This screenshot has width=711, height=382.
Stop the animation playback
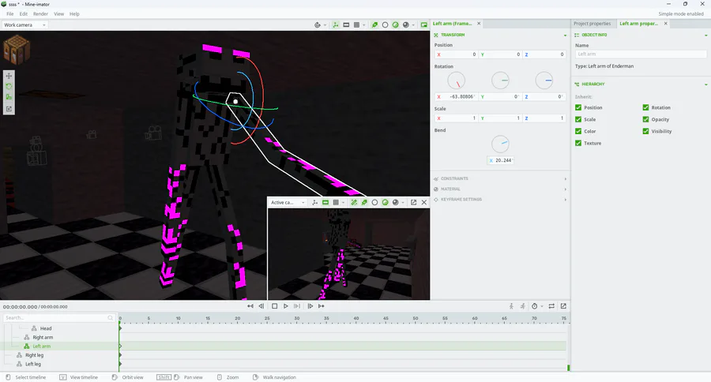[x=274, y=306]
